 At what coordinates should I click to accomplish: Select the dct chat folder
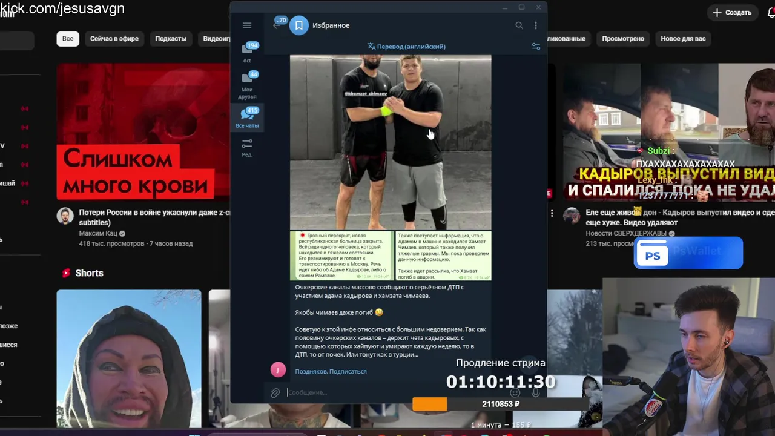(247, 53)
